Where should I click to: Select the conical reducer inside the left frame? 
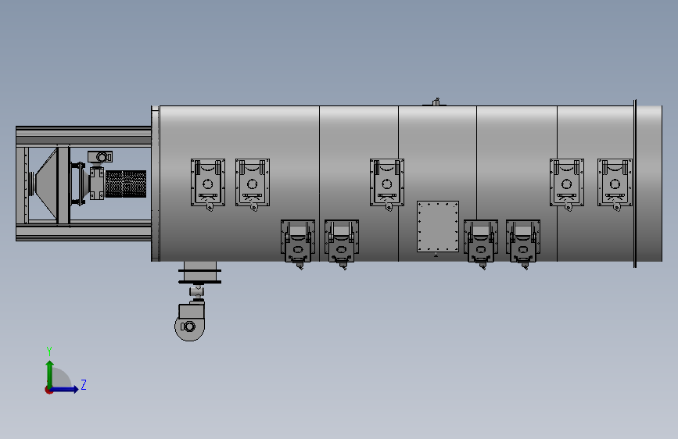click(x=46, y=184)
